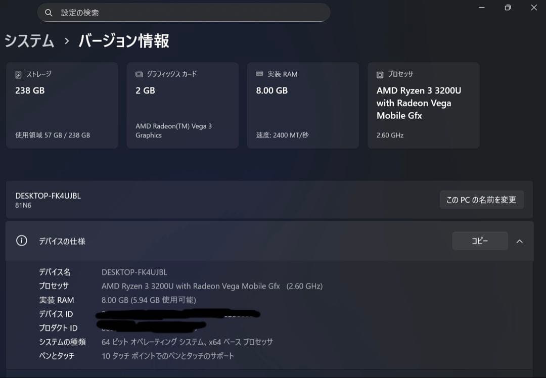The width and height of the screenshot is (546, 378).
Task: Open the システム breadcrumb link
Action: [x=29, y=41]
